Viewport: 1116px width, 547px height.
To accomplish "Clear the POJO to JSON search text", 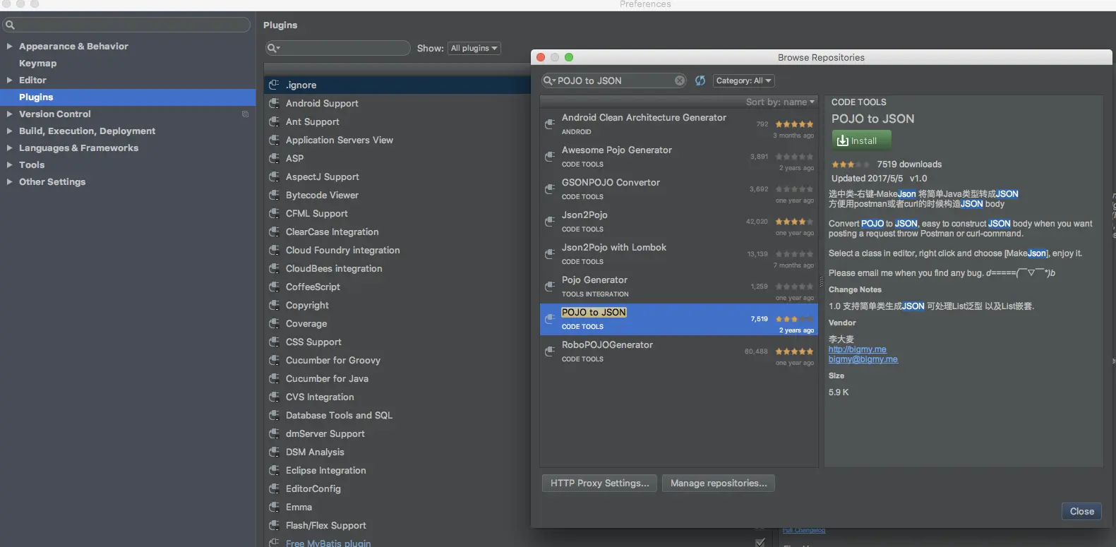I will (680, 80).
